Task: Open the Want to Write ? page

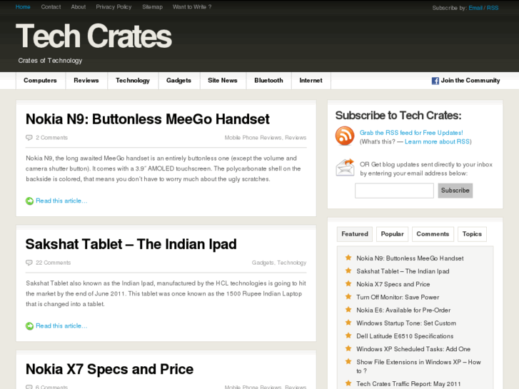Action: (x=192, y=6)
